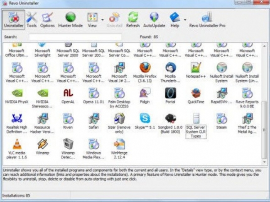Open the Options toolbar icon
The height and width of the screenshot is (202, 270).
point(47,19)
